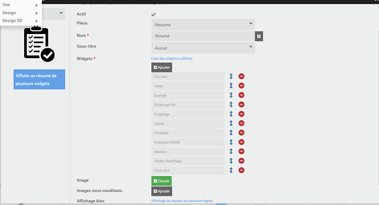The image size is (379, 205).
Task: Click reorder arrows for Poubelle widget
Action: click(x=231, y=133)
